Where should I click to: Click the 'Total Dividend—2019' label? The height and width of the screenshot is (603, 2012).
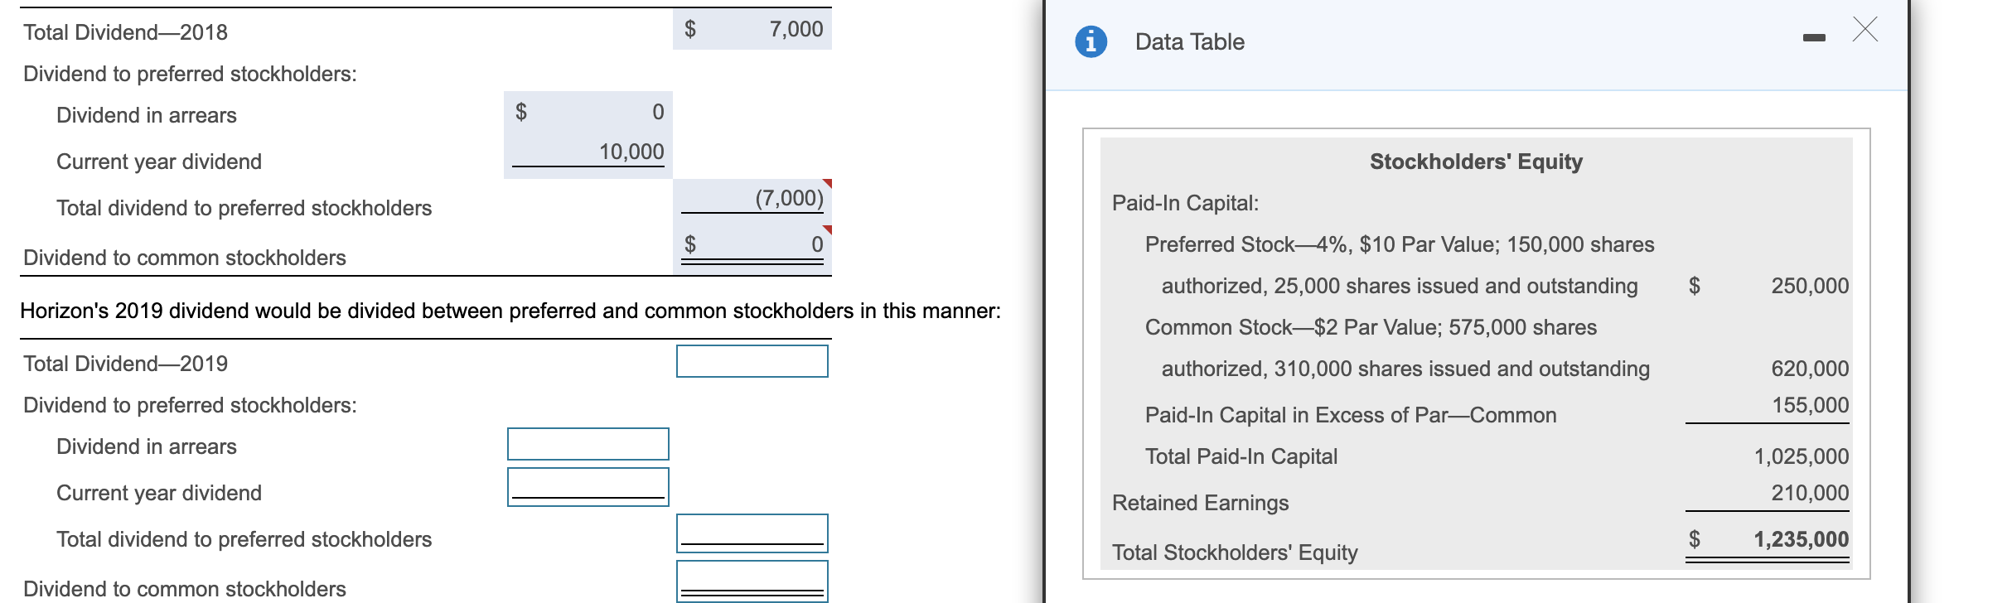[x=125, y=364]
